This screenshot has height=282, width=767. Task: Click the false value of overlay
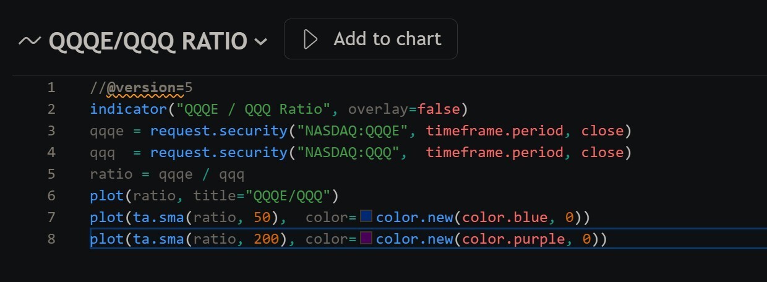coord(439,109)
